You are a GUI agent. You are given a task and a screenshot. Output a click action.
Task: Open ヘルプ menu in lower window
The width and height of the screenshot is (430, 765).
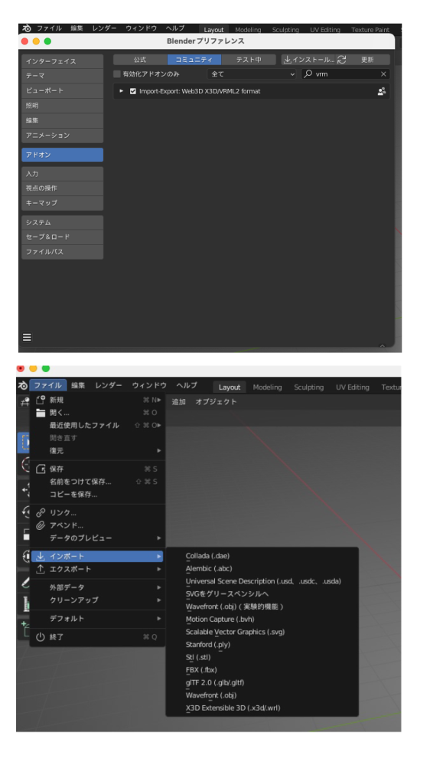tap(187, 385)
